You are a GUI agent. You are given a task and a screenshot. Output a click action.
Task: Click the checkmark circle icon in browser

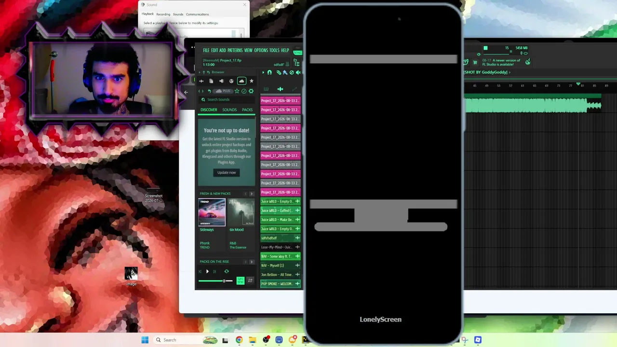point(244,91)
